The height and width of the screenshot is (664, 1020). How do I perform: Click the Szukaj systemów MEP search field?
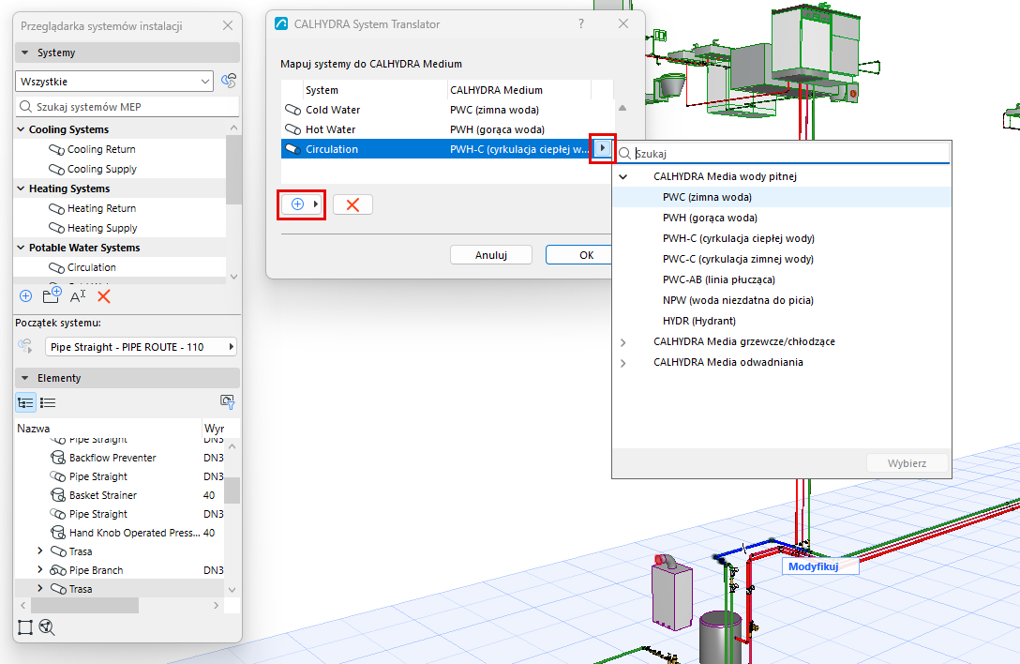tap(127, 107)
